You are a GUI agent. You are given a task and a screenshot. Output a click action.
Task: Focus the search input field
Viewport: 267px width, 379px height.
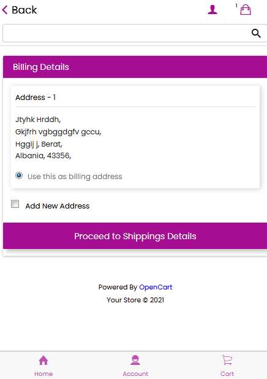(126, 33)
